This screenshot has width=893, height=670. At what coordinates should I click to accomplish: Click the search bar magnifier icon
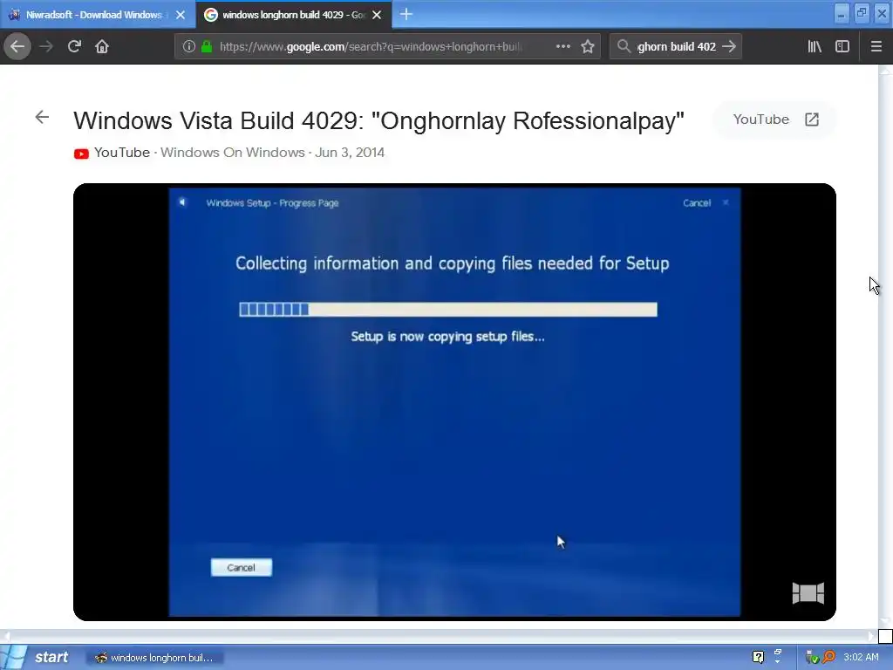(x=624, y=47)
